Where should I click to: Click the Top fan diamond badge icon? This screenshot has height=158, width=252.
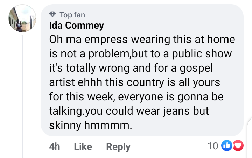point(53,15)
